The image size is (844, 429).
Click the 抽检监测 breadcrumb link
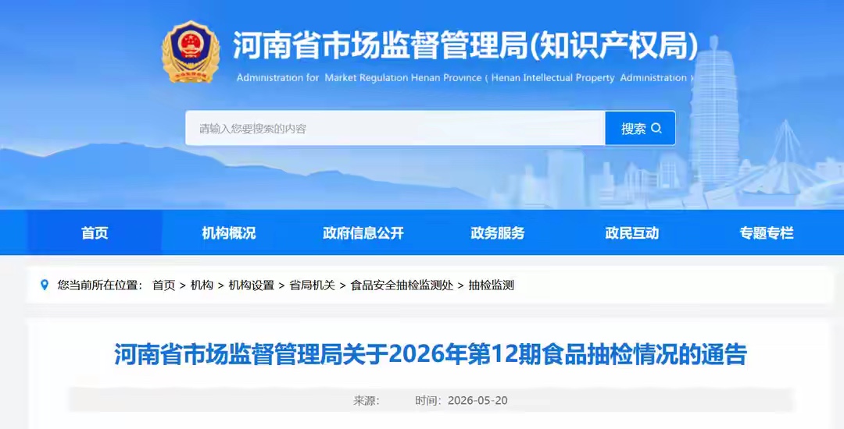coord(491,285)
